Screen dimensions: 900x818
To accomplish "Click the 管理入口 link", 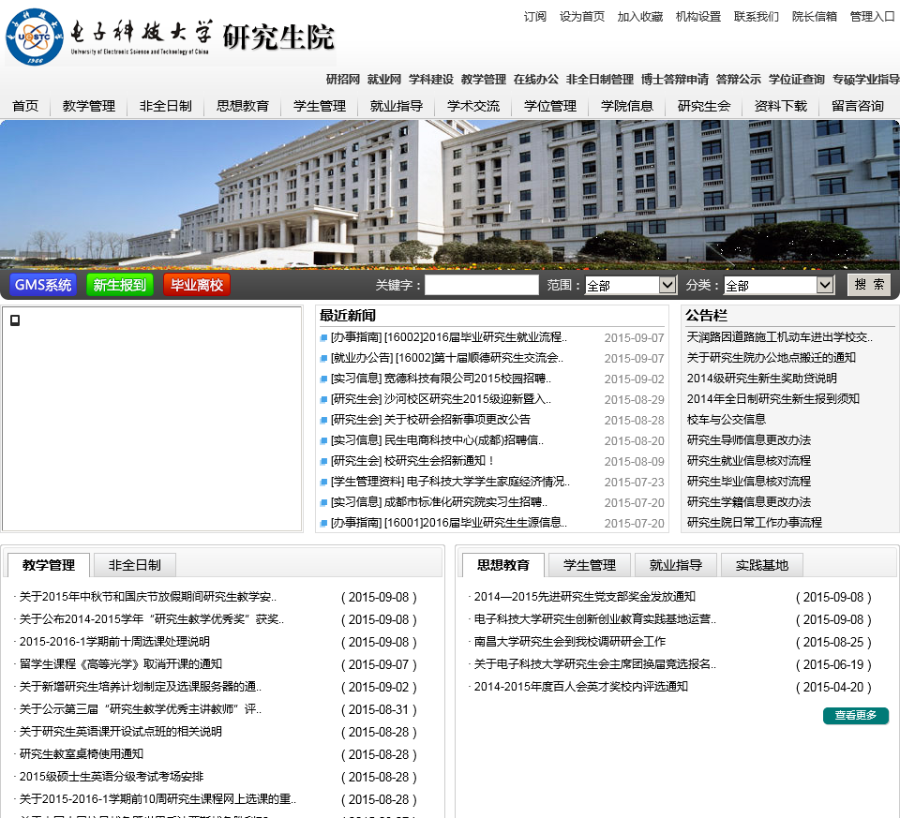I will [x=873, y=17].
